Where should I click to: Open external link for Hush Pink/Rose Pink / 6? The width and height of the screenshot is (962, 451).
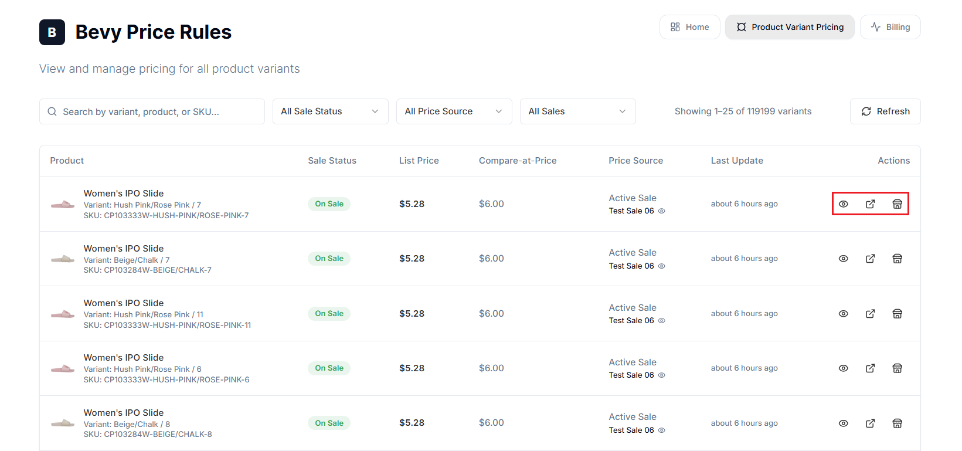[871, 368]
